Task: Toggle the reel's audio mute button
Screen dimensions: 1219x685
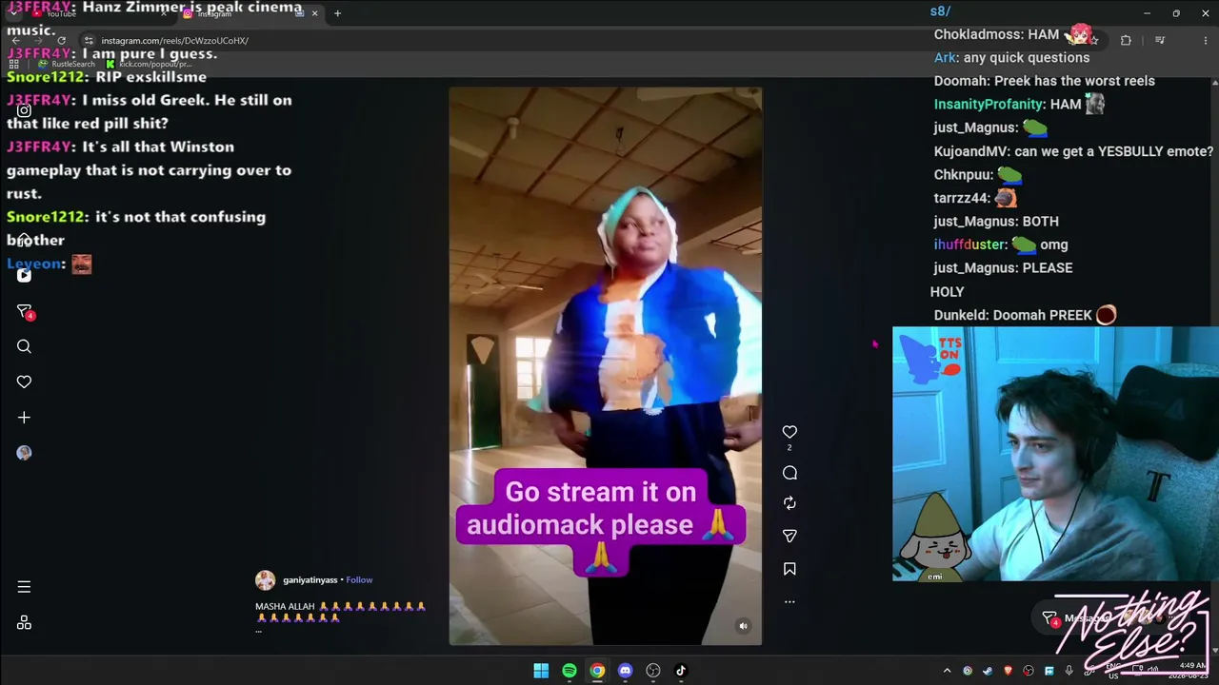Action: [x=744, y=626]
